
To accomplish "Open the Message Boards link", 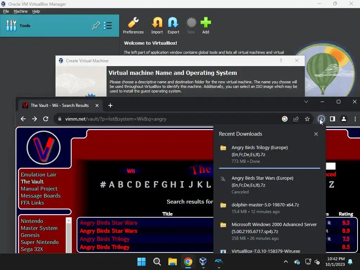I will (41, 196).
